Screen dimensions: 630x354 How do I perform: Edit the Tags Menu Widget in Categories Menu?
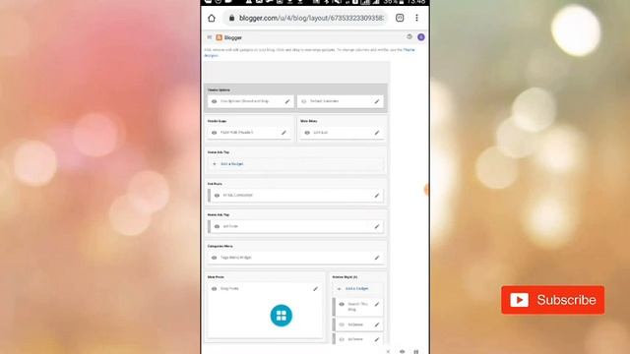377,258
